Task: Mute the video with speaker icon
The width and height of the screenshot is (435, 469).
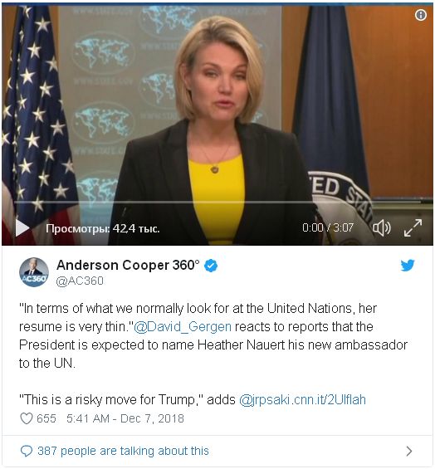Action: 381,228
